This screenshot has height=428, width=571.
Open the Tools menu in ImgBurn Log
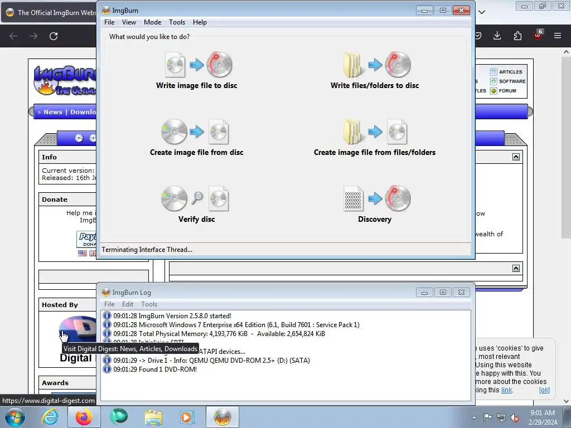149,304
